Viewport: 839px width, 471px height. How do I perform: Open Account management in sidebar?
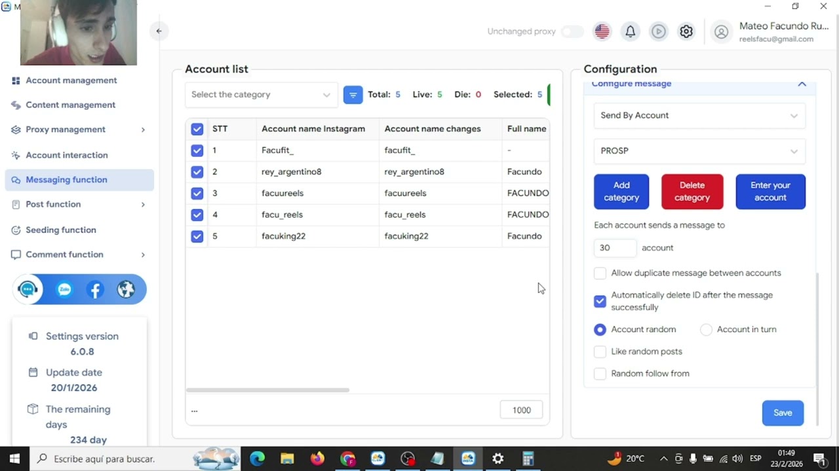coord(71,80)
